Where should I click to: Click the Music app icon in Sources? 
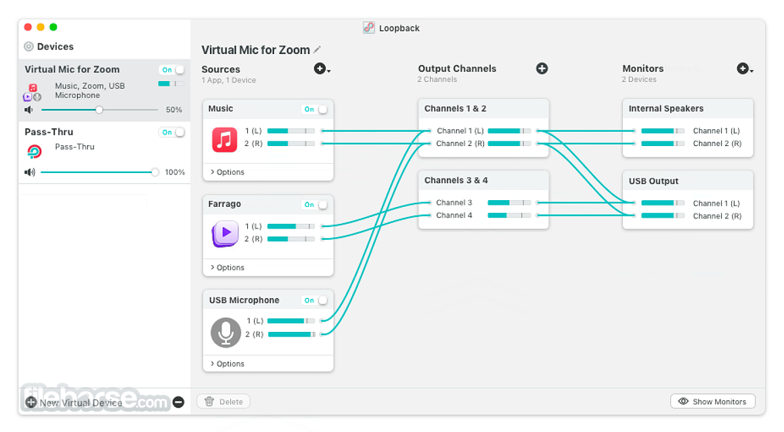pos(225,139)
